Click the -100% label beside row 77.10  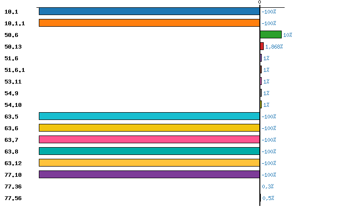(x=269, y=175)
